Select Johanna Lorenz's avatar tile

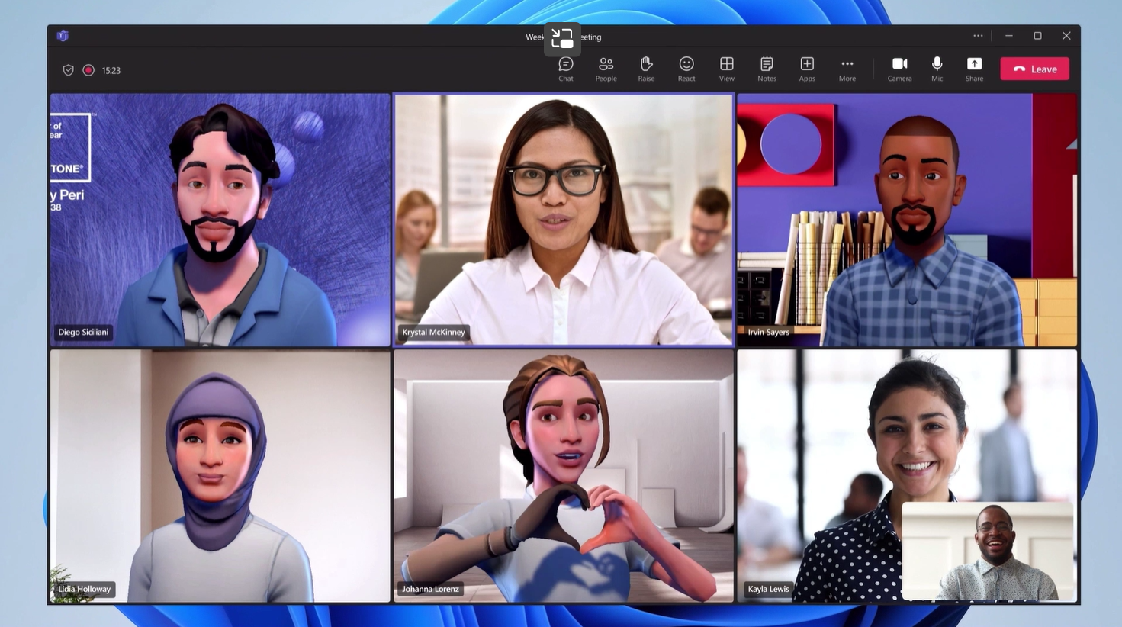pos(563,475)
